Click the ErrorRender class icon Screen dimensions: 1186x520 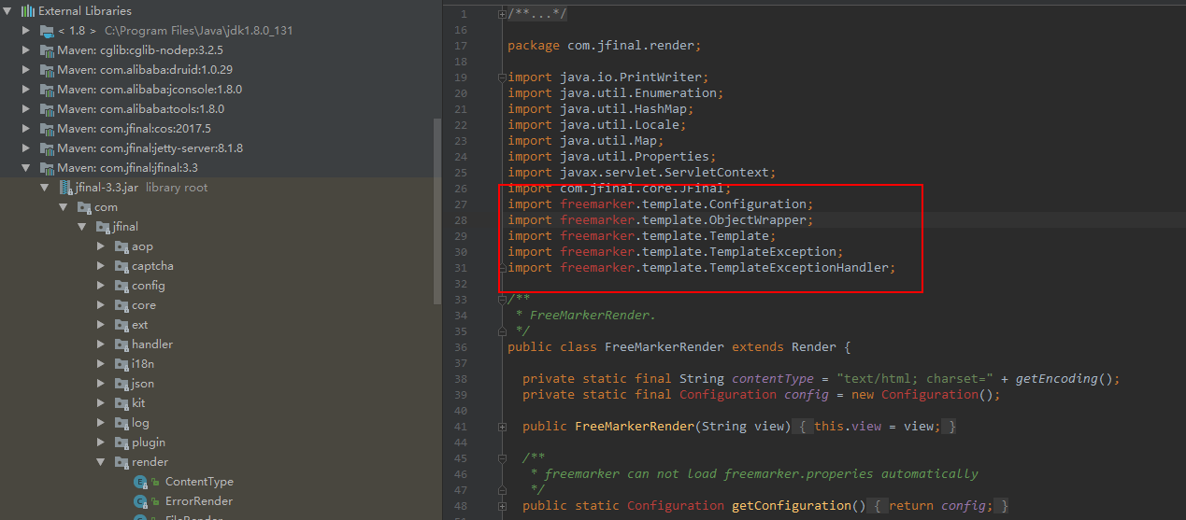click(140, 501)
